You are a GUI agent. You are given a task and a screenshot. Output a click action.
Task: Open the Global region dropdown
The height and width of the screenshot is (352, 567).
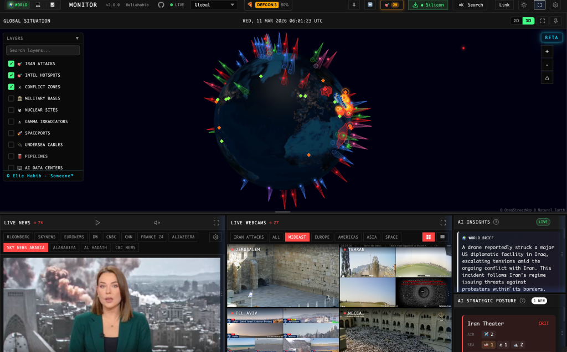[214, 5]
